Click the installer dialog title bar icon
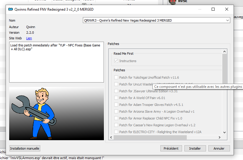The image size is (243, 160). point(11,9)
